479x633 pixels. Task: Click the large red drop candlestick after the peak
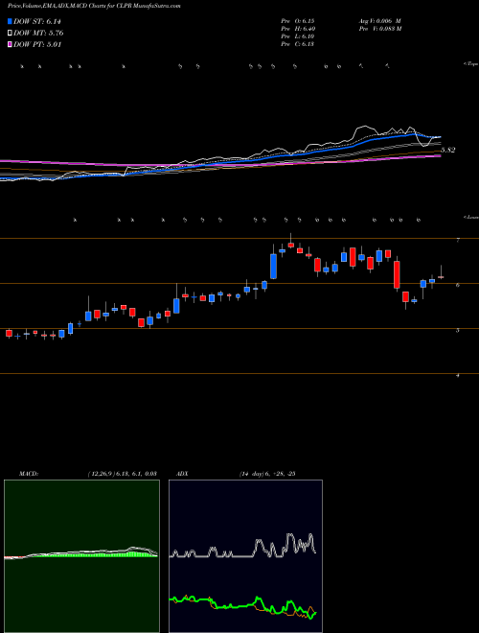click(x=397, y=274)
